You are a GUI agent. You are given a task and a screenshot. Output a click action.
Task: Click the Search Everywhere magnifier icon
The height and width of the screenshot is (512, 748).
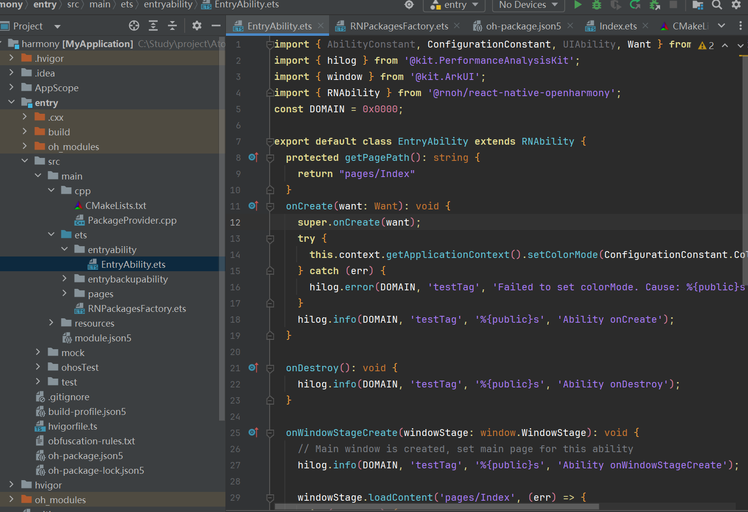(717, 5)
